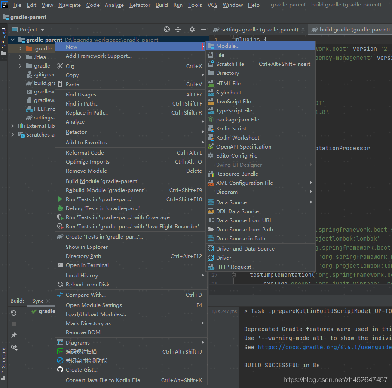
Task: Re-sync the Gradle build with refresh icon
Action: (13, 314)
